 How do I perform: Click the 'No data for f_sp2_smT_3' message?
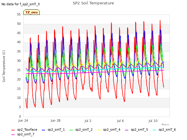[20, 4]
